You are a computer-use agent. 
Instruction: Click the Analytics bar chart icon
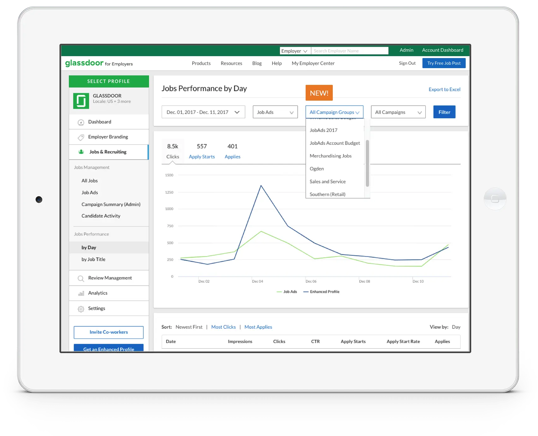click(81, 293)
